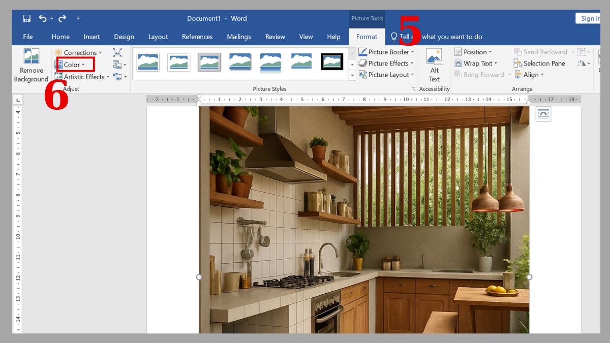The height and width of the screenshot is (343, 610).
Task: Open the Selection Pane
Action: 539,63
